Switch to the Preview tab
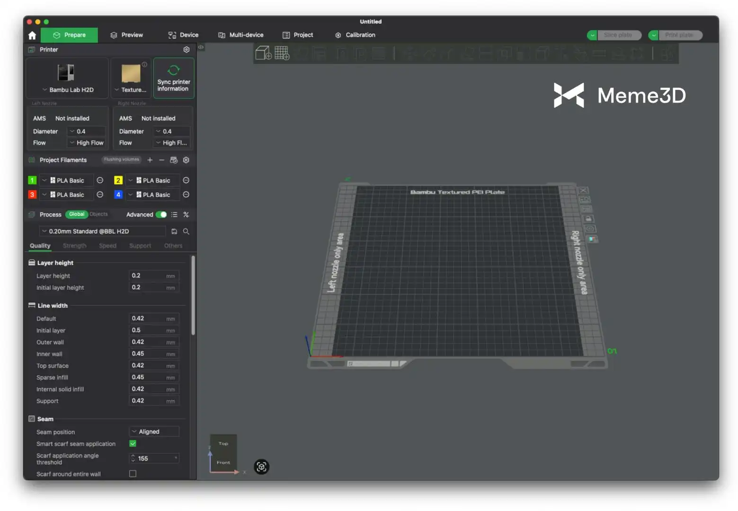The image size is (738, 511). tap(126, 35)
